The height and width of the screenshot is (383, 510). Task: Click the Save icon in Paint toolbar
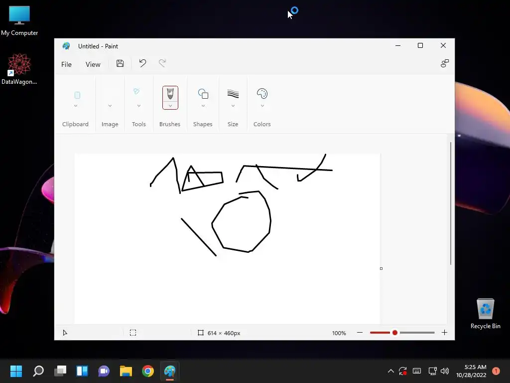(x=120, y=63)
